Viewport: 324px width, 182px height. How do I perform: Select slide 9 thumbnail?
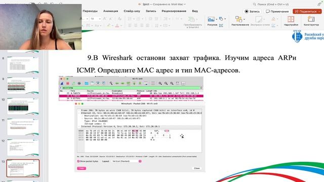click(x=23, y=85)
